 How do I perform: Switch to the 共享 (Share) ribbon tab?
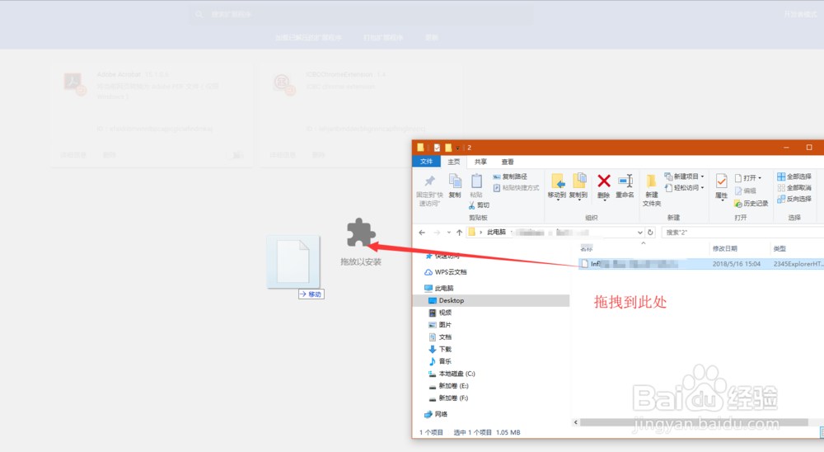click(480, 162)
